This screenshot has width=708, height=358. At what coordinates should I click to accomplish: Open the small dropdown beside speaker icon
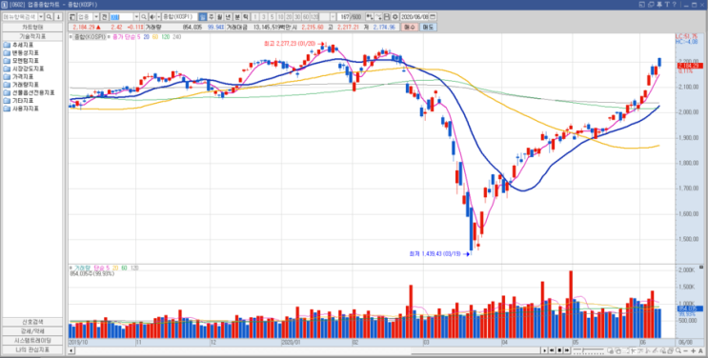tap(158, 17)
